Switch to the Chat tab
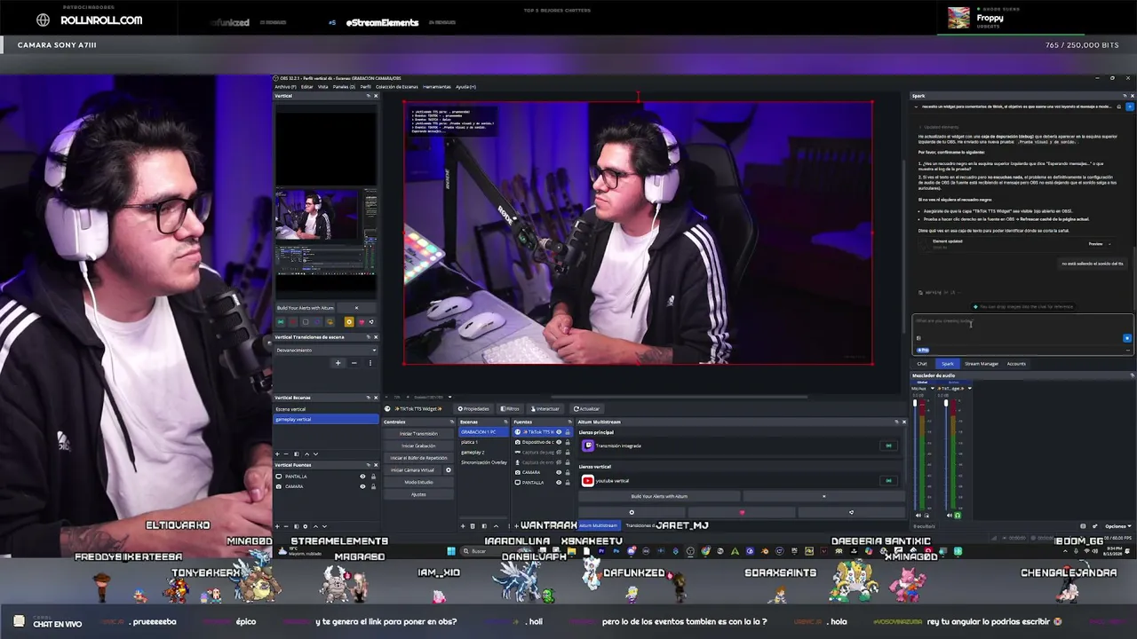 coord(922,364)
